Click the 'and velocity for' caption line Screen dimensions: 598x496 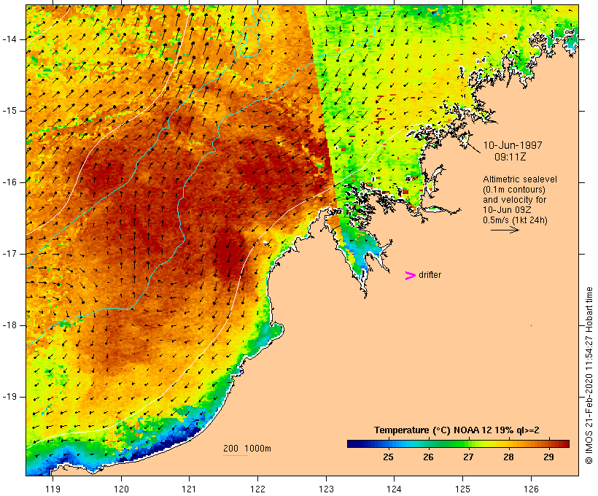(x=514, y=200)
